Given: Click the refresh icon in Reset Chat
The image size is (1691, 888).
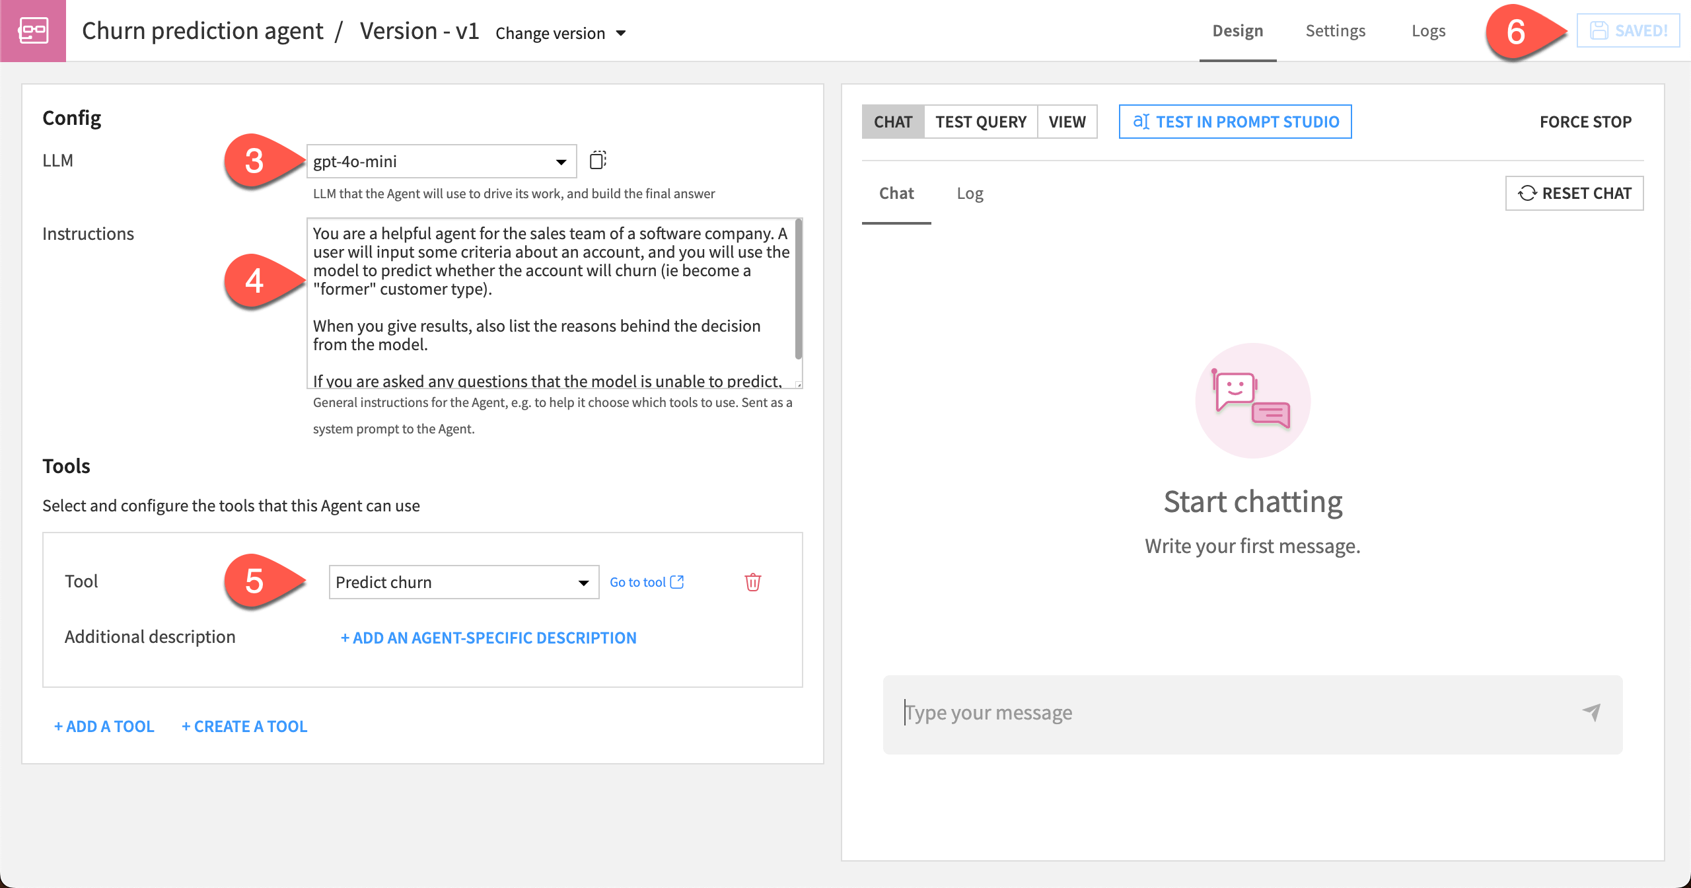Looking at the screenshot, I should tap(1528, 193).
